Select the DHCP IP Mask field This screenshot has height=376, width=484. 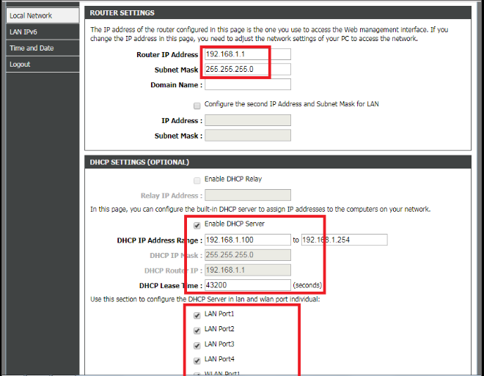248,255
